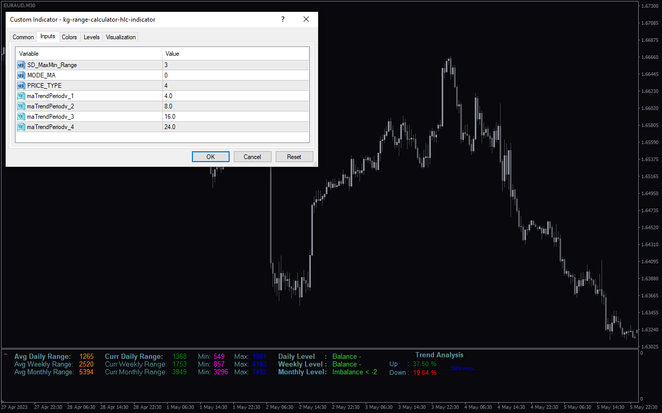Click the Curr Daily Range value 1368
This screenshot has width=662, height=413.
[179, 357]
